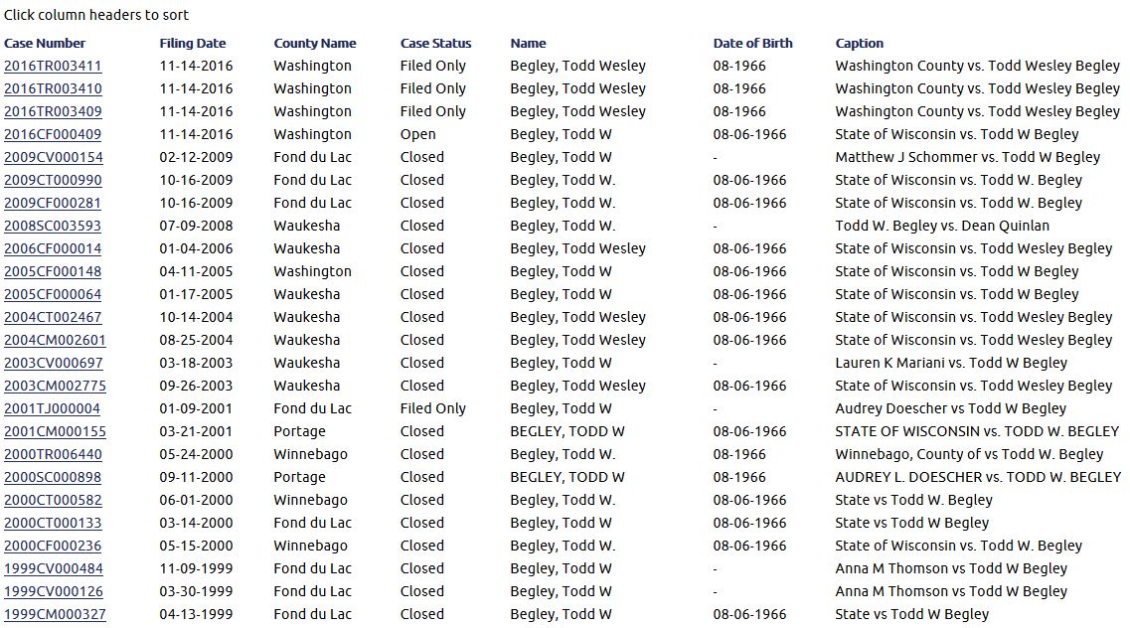Screen dimensions: 1130x628
Task: Open case 2006CF000014 link
Action: click(x=53, y=248)
